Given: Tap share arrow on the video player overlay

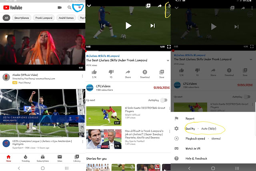Looking at the screenshot, I should pos(160,6).
